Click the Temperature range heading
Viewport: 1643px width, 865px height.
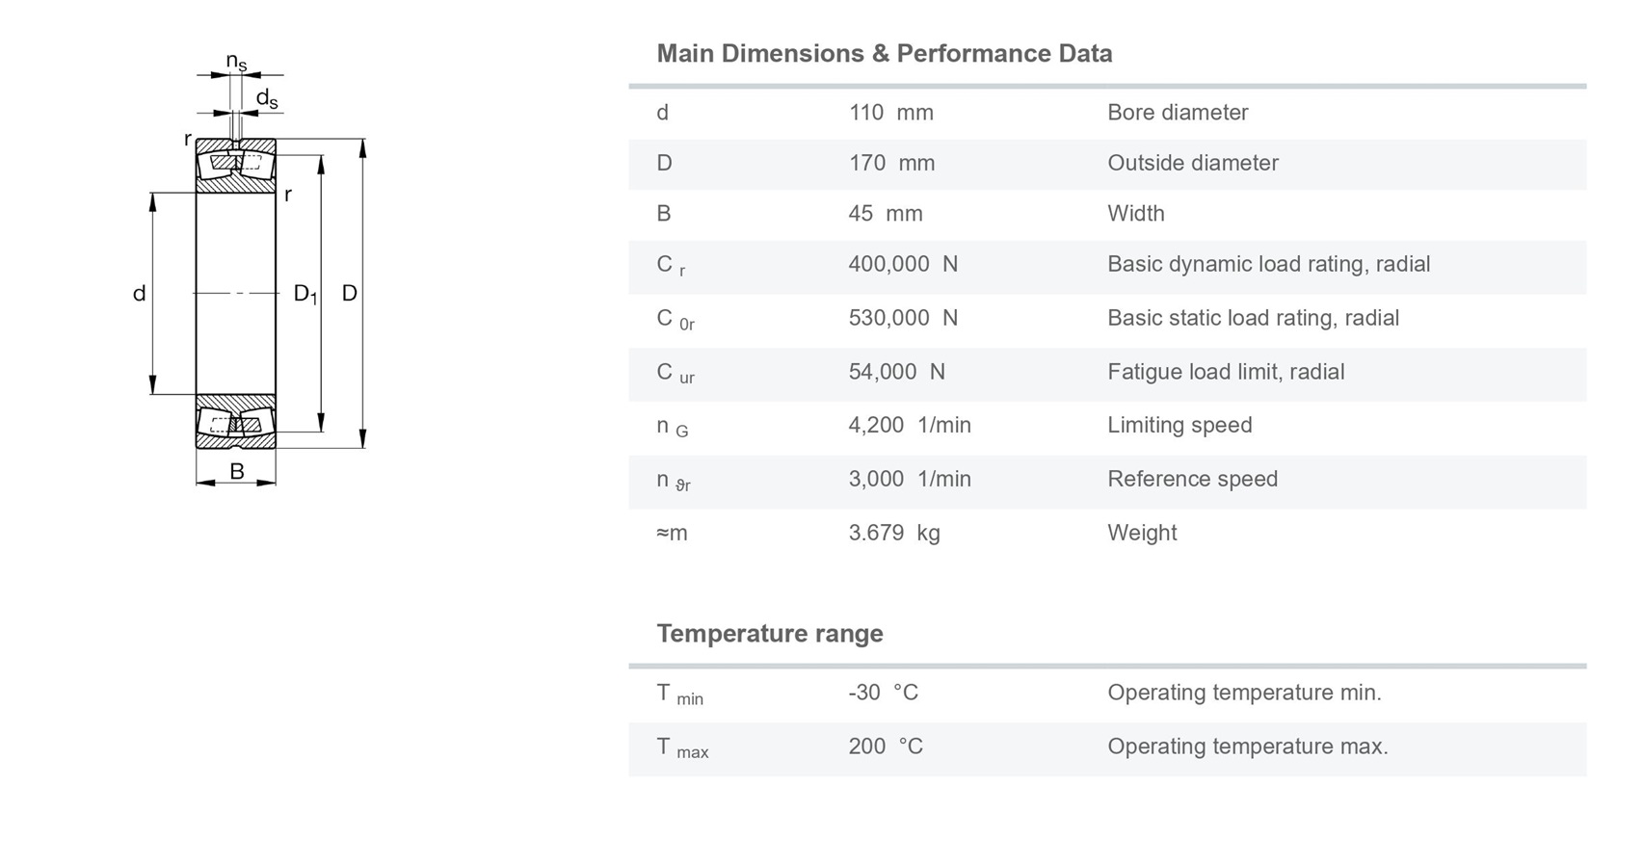click(769, 633)
